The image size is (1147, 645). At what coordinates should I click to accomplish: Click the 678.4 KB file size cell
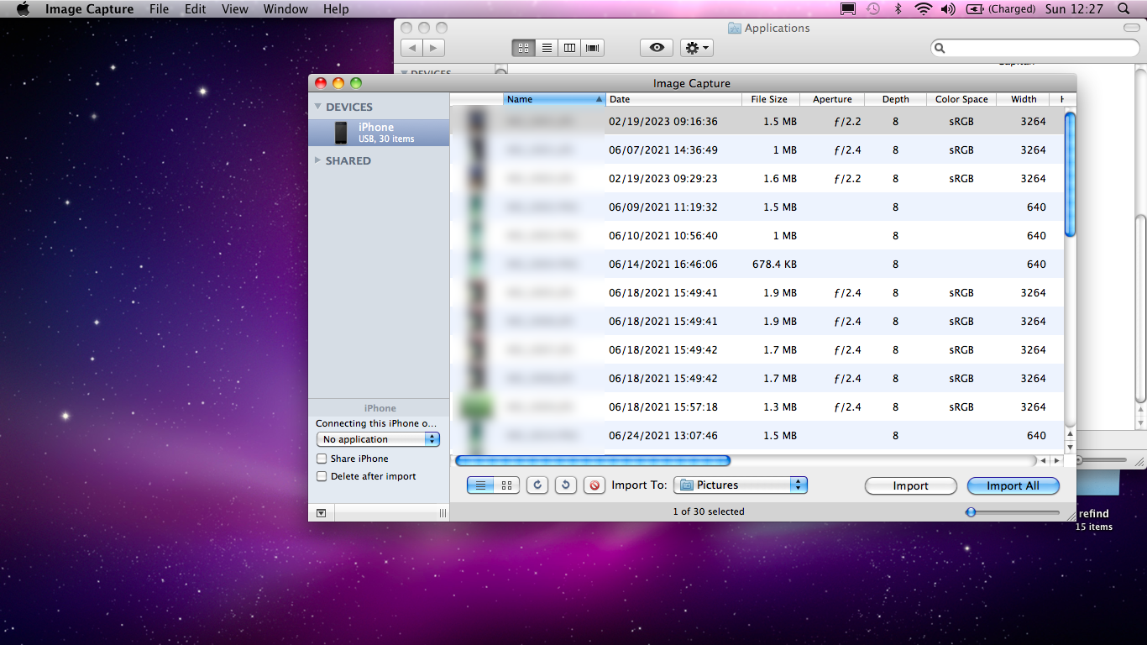pos(774,265)
